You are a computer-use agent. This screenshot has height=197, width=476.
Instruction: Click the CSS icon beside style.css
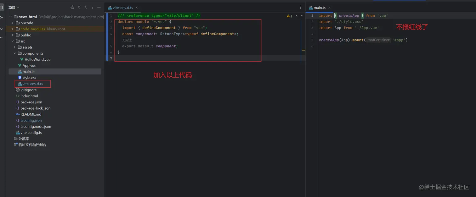click(20, 78)
